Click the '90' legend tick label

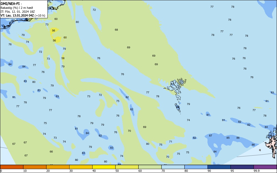pyautogui.click(x=209, y=171)
